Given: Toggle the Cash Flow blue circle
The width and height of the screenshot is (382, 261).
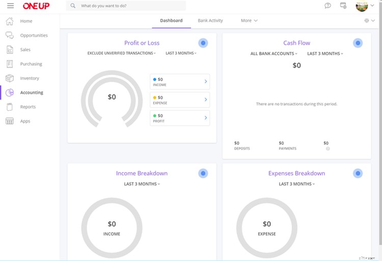Looking at the screenshot, I should click(x=358, y=43).
